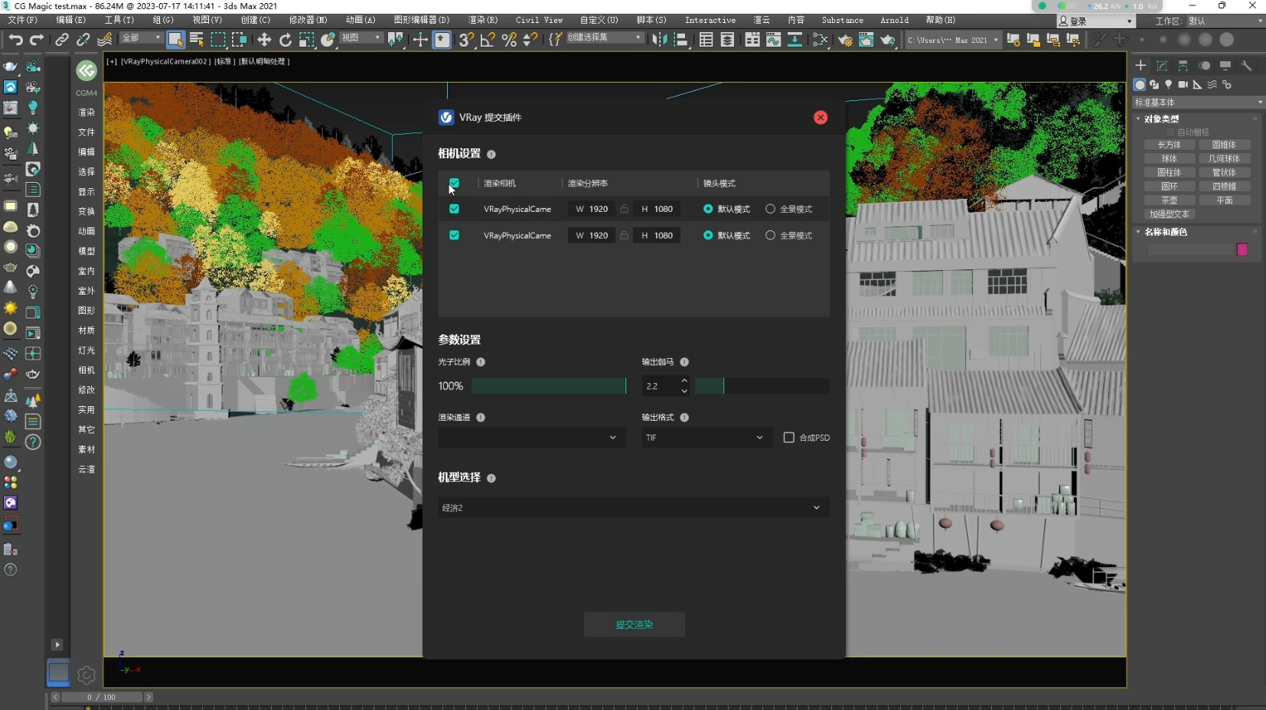Click the 提交渲染 submit button
This screenshot has width=1266, height=710.
[634, 624]
